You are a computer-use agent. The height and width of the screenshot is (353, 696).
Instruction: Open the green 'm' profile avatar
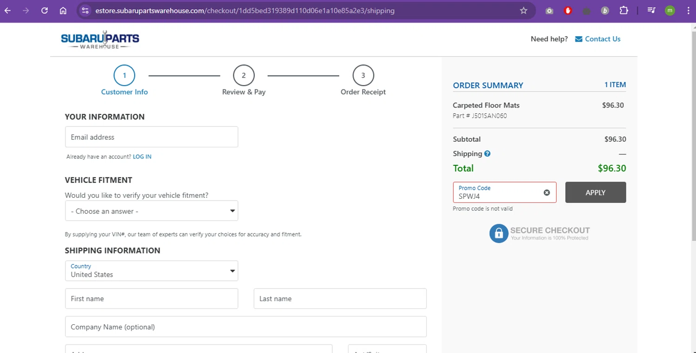point(670,11)
